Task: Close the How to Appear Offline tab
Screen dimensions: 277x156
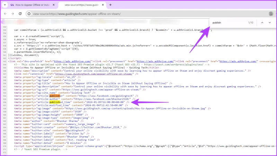Action: (x=54, y=5)
